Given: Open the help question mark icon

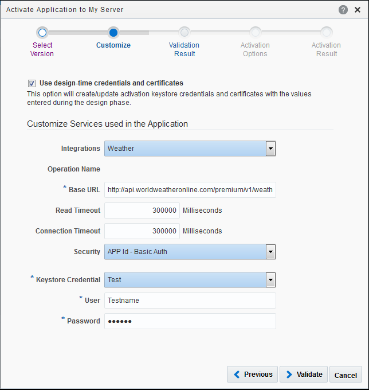Looking at the screenshot, I should [x=343, y=10].
